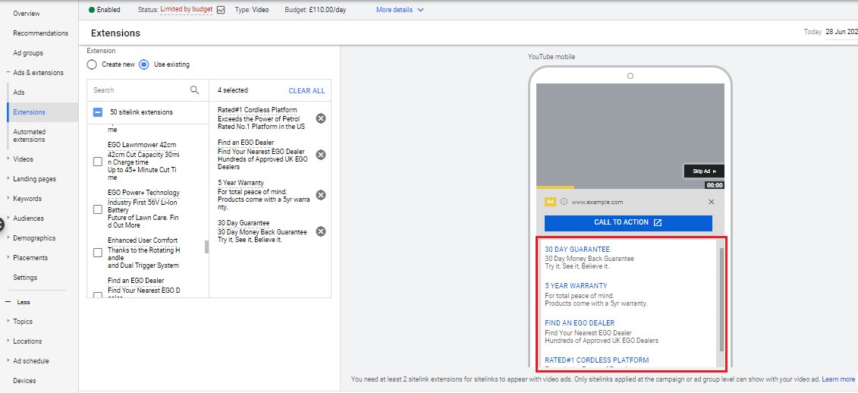Open the Learn more link
Image resolution: width=858 pixels, height=393 pixels.
tap(838, 379)
